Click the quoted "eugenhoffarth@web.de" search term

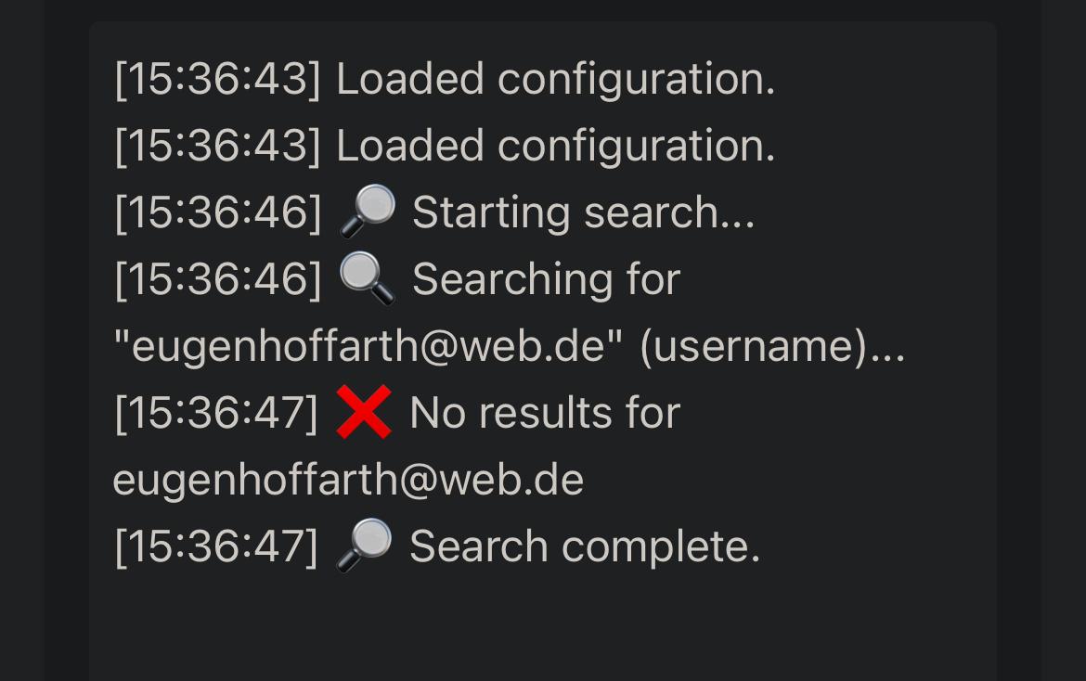(368, 346)
